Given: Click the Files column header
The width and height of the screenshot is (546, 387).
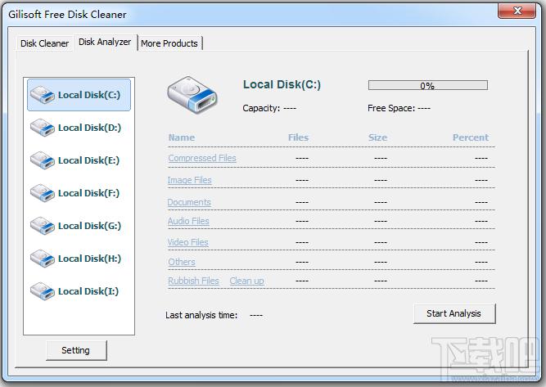Looking at the screenshot, I should coord(299,137).
